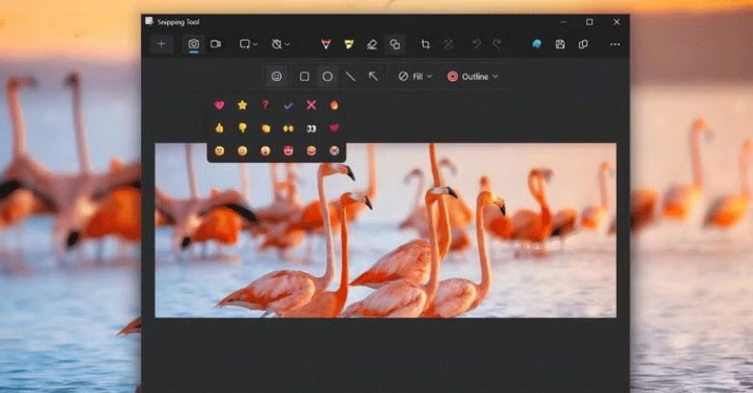Insert the fire emoji
Image resolution: width=753 pixels, height=393 pixels.
point(334,104)
